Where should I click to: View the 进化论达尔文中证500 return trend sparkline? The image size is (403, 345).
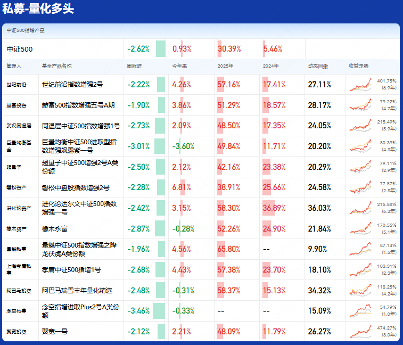[x=360, y=208]
